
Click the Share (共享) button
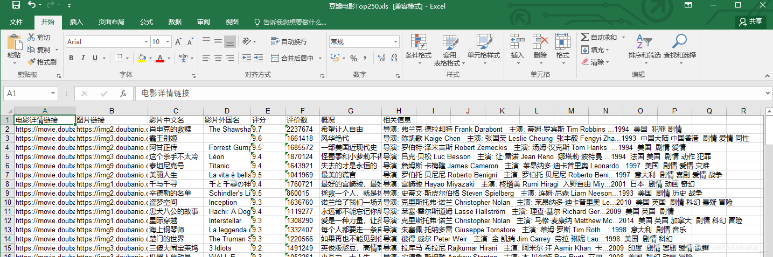751,22
